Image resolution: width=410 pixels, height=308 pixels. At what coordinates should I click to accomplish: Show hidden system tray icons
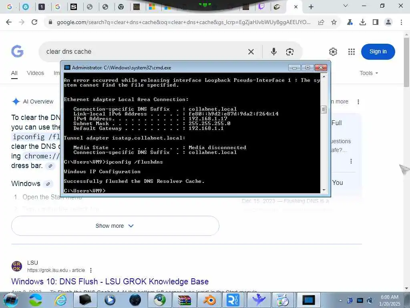pos(340,300)
